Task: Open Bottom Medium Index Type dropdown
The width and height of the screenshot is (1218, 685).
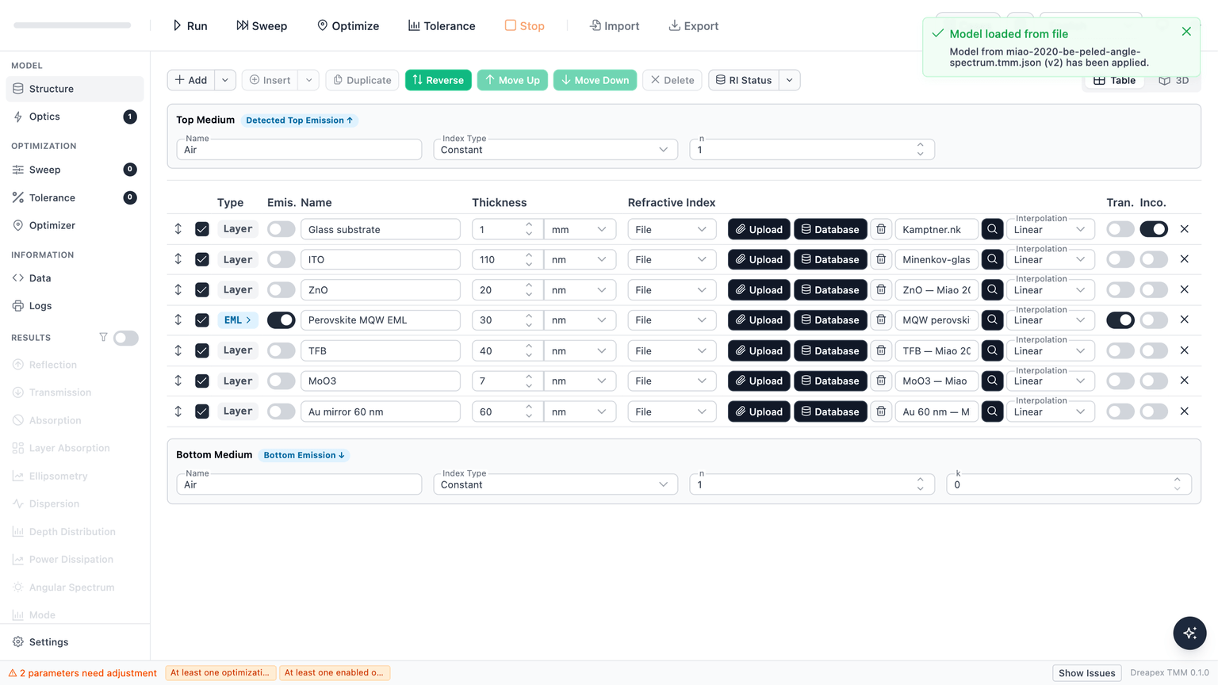Action: pyautogui.click(x=555, y=484)
